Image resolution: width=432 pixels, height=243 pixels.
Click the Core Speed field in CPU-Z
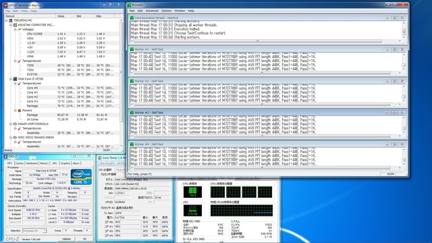point(33,210)
